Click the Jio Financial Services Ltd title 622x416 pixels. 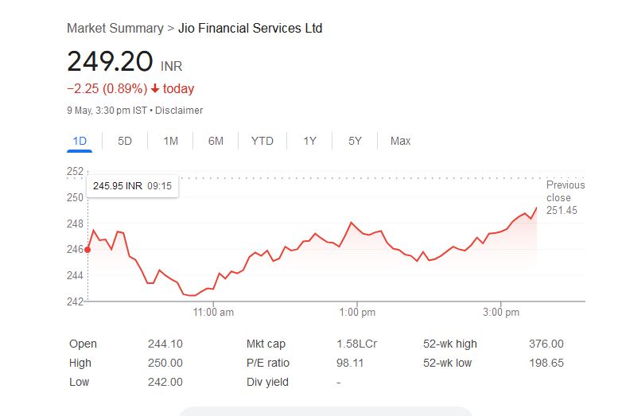click(x=250, y=28)
